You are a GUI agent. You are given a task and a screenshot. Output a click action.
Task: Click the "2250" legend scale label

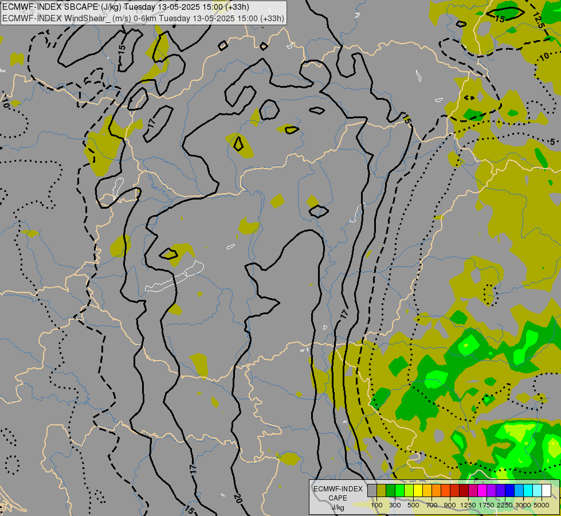(505, 505)
